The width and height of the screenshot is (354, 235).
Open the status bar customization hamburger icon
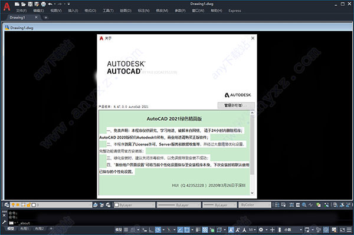(349, 230)
